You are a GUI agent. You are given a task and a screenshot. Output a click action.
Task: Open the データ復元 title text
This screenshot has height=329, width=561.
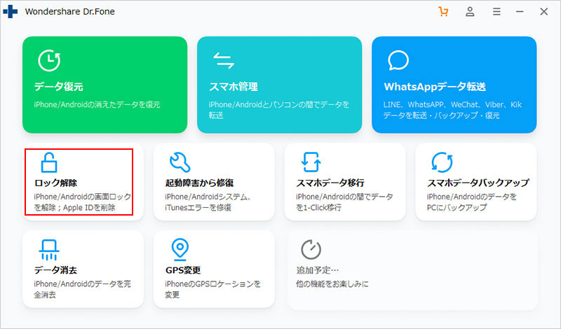point(59,87)
